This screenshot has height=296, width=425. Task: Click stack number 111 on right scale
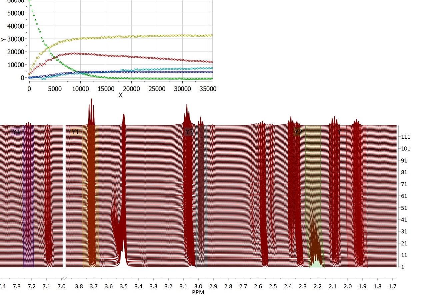click(406, 137)
